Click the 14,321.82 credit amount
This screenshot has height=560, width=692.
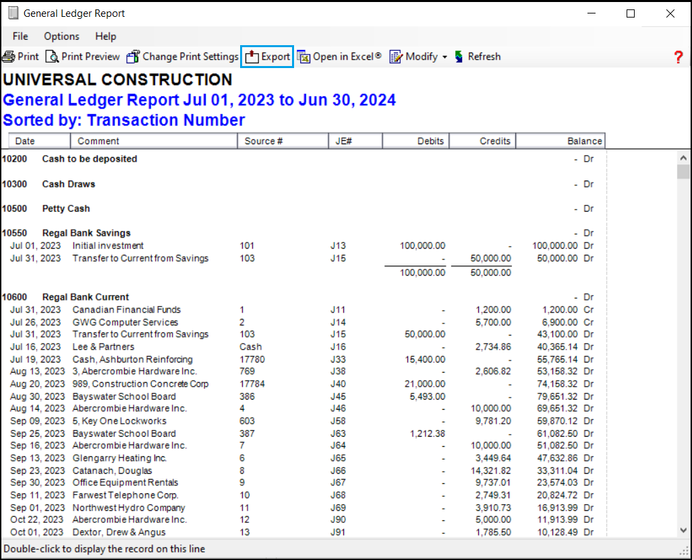pos(491,470)
